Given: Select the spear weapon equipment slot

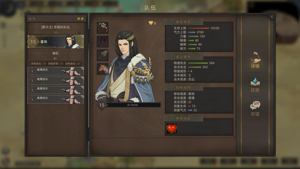Looking at the screenshot, I should point(102,55).
